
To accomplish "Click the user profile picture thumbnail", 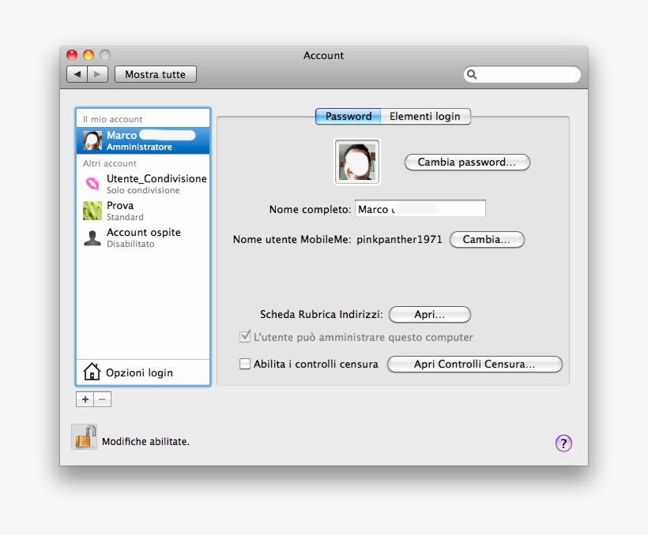I will click(x=356, y=162).
